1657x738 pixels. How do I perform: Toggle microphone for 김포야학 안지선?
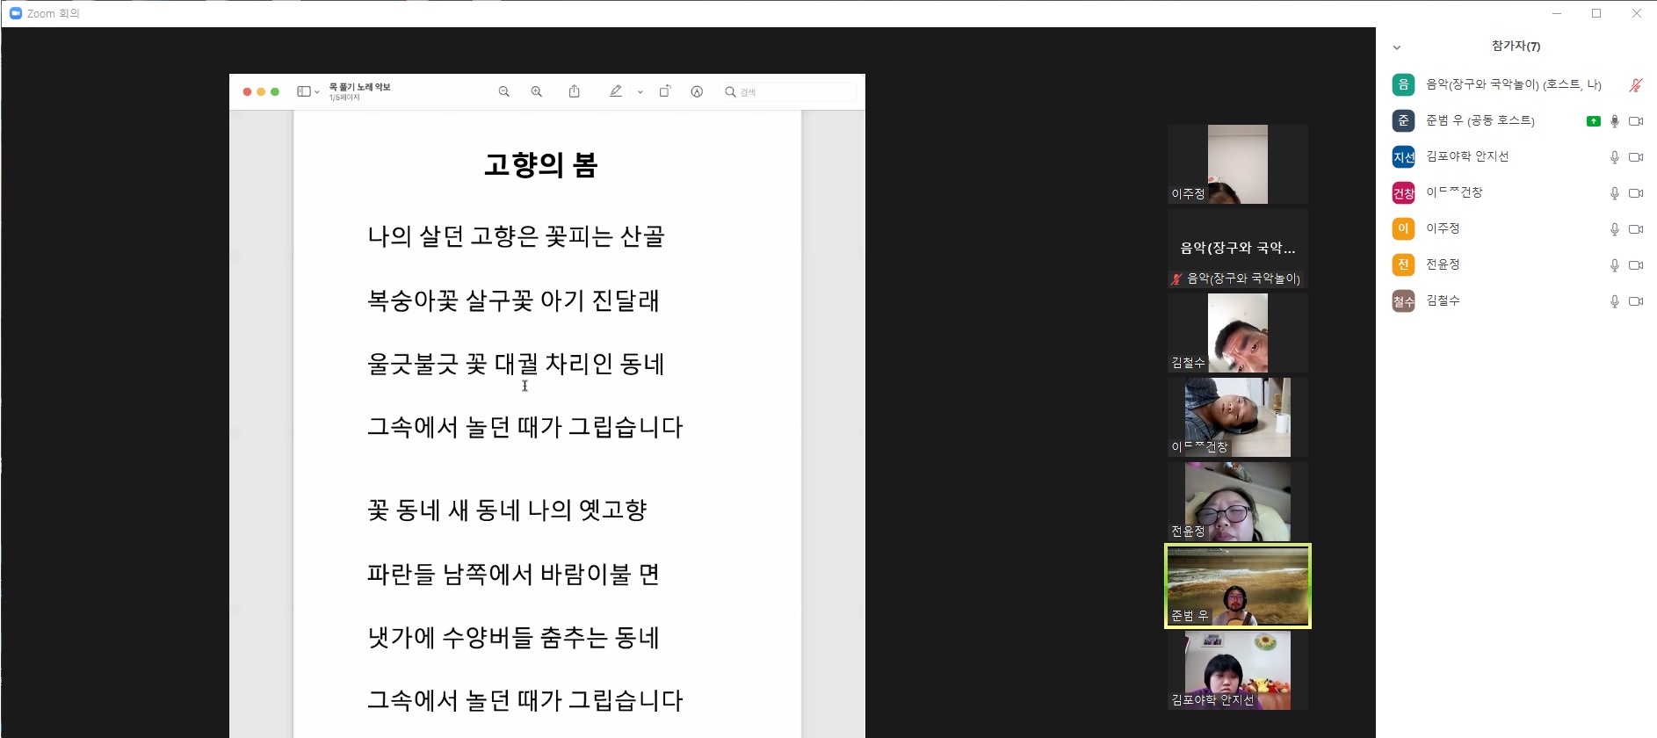1614,157
